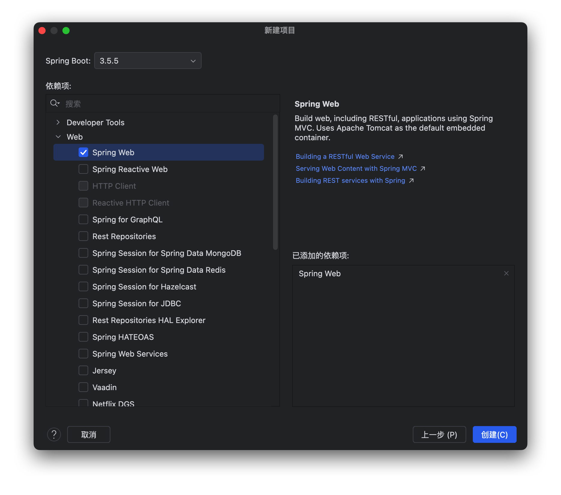Enable the Rest Repositories checkbox
The width and height of the screenshot is (561, 495).
pyautogui.click(x=83, y=236)
